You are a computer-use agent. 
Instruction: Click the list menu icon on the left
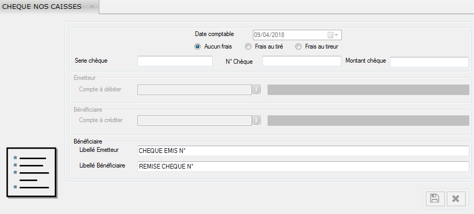click(31, 172)
